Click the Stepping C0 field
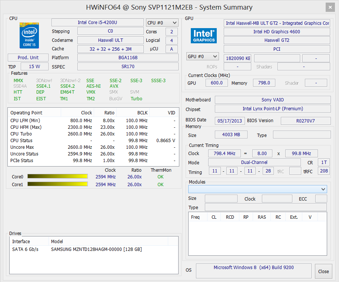The image size is (339, 282). [110, 31]
